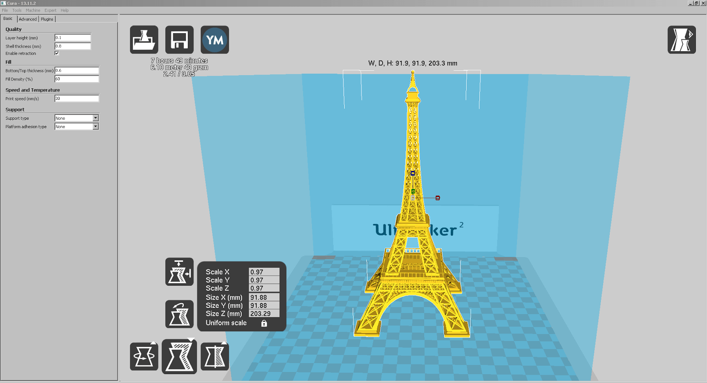Screen dimensions: 707x383
Task: Switch to the Basic tab
Action: coord(8,19)
